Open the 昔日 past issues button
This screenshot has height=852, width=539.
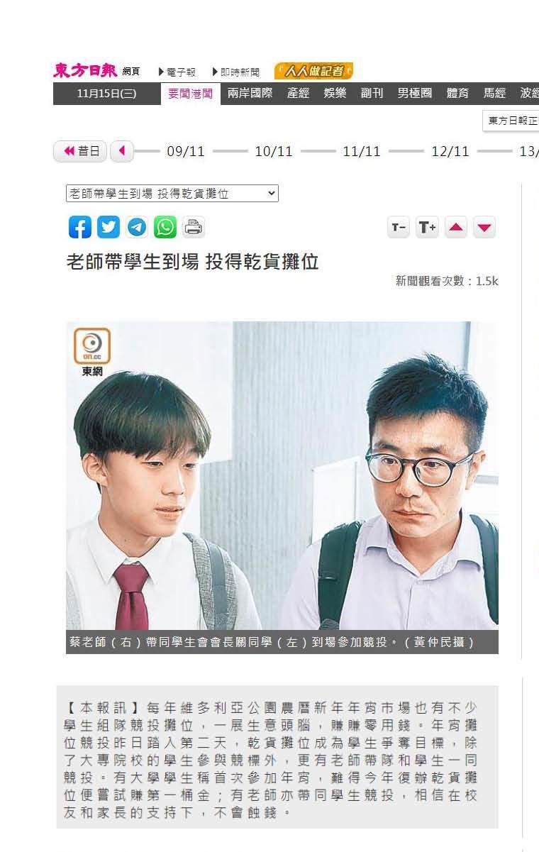81,151
